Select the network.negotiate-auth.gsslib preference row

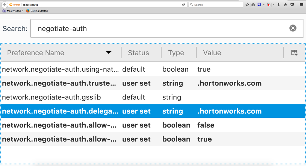pyautogui.click(x=51, y=97)
